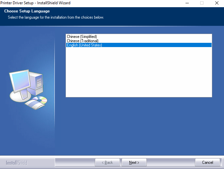Click the "Choose Setup Language" heading
The image size is (224, 169).
(x=27, y=11)
